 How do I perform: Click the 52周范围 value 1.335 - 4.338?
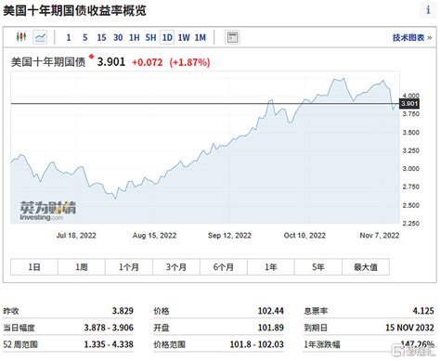pos(109,344)
